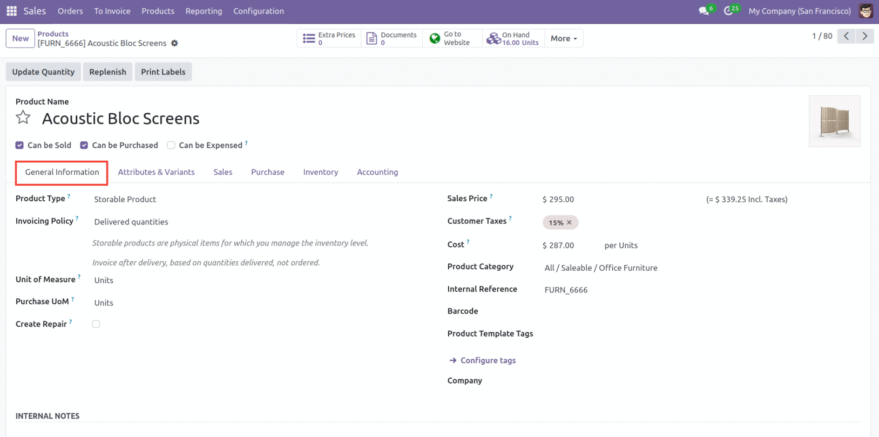
Task: Enable the Can be Expensed checkbox
Action: 171,145
